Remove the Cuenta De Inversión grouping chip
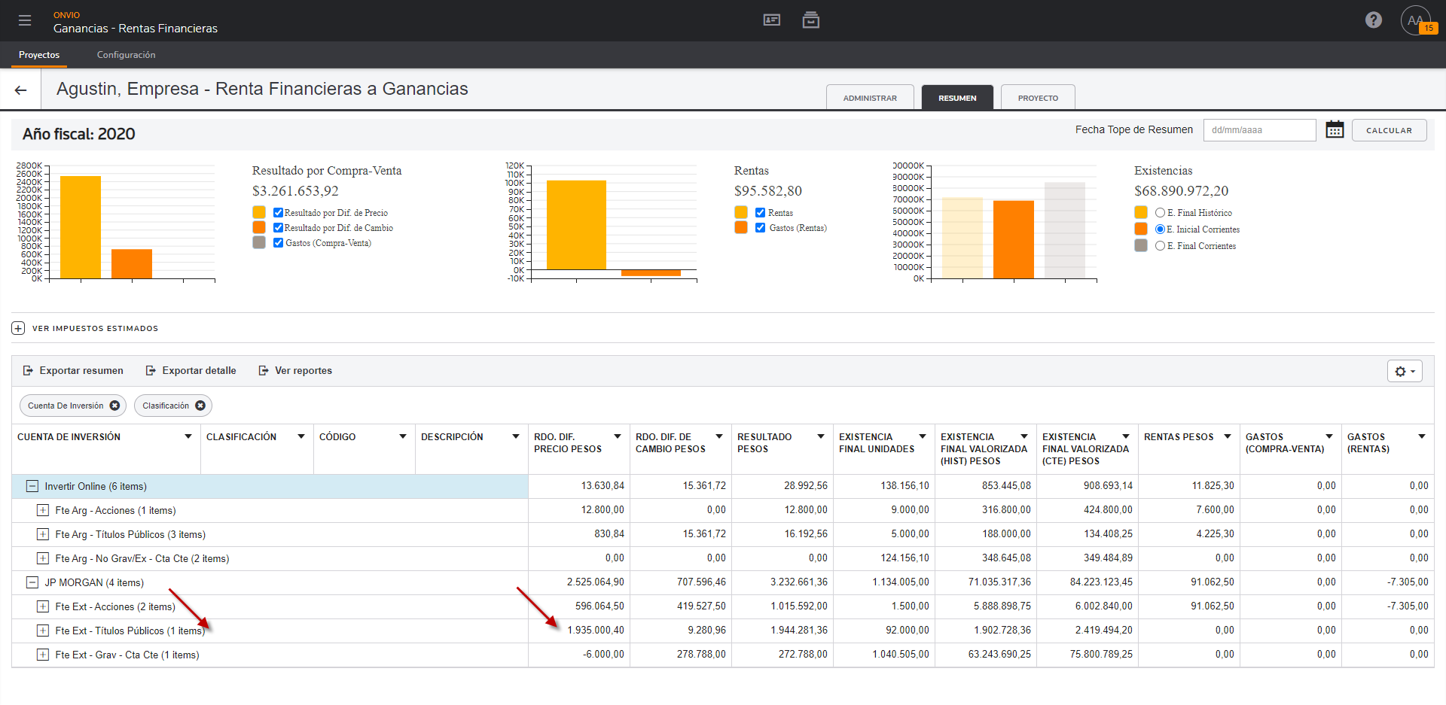 (x=114, y=406)
